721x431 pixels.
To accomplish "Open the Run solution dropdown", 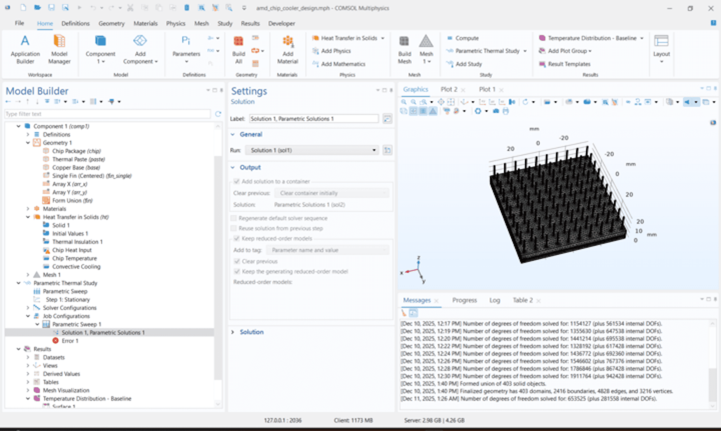I will (312, 150).
